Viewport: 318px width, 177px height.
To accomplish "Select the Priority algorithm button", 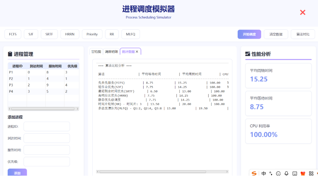I will (92, 34).
